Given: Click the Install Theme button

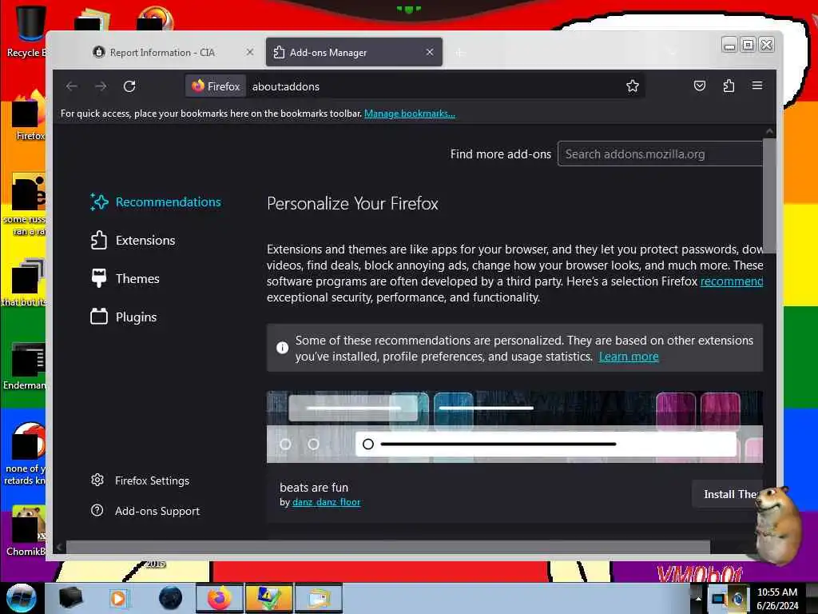Looking at the screenshot, I should pyautogui.click(x=728, y=494).
